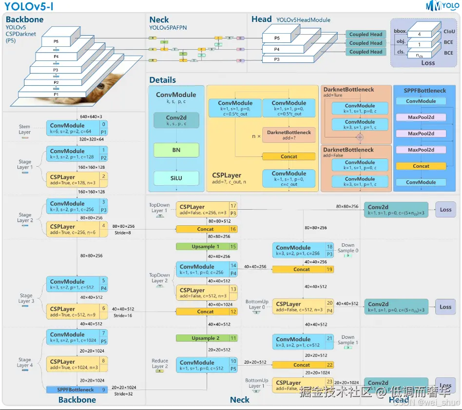Viewport: 462px width, 410px height.
Task: Click the "Stage Layer 1" label
Action: click(25, 164)
